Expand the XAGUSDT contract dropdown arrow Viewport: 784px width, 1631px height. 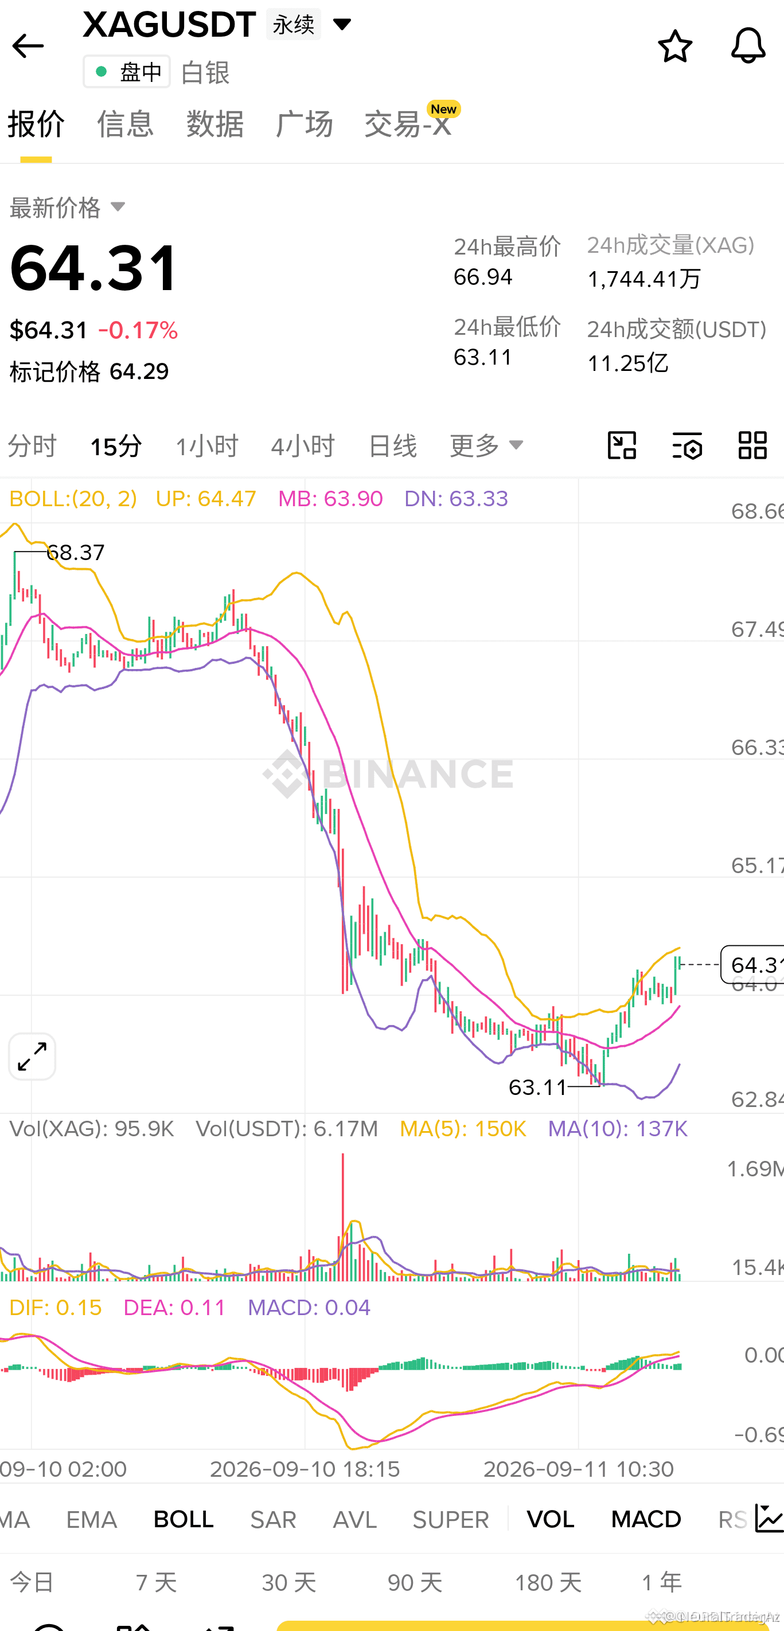coord(342,25)
